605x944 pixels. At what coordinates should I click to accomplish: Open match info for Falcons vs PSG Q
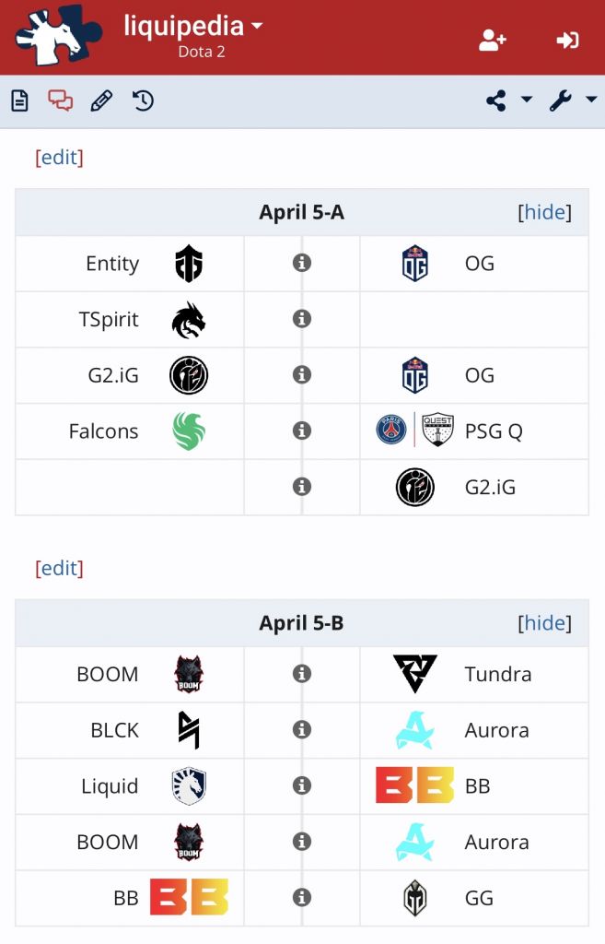click(301, 431)
